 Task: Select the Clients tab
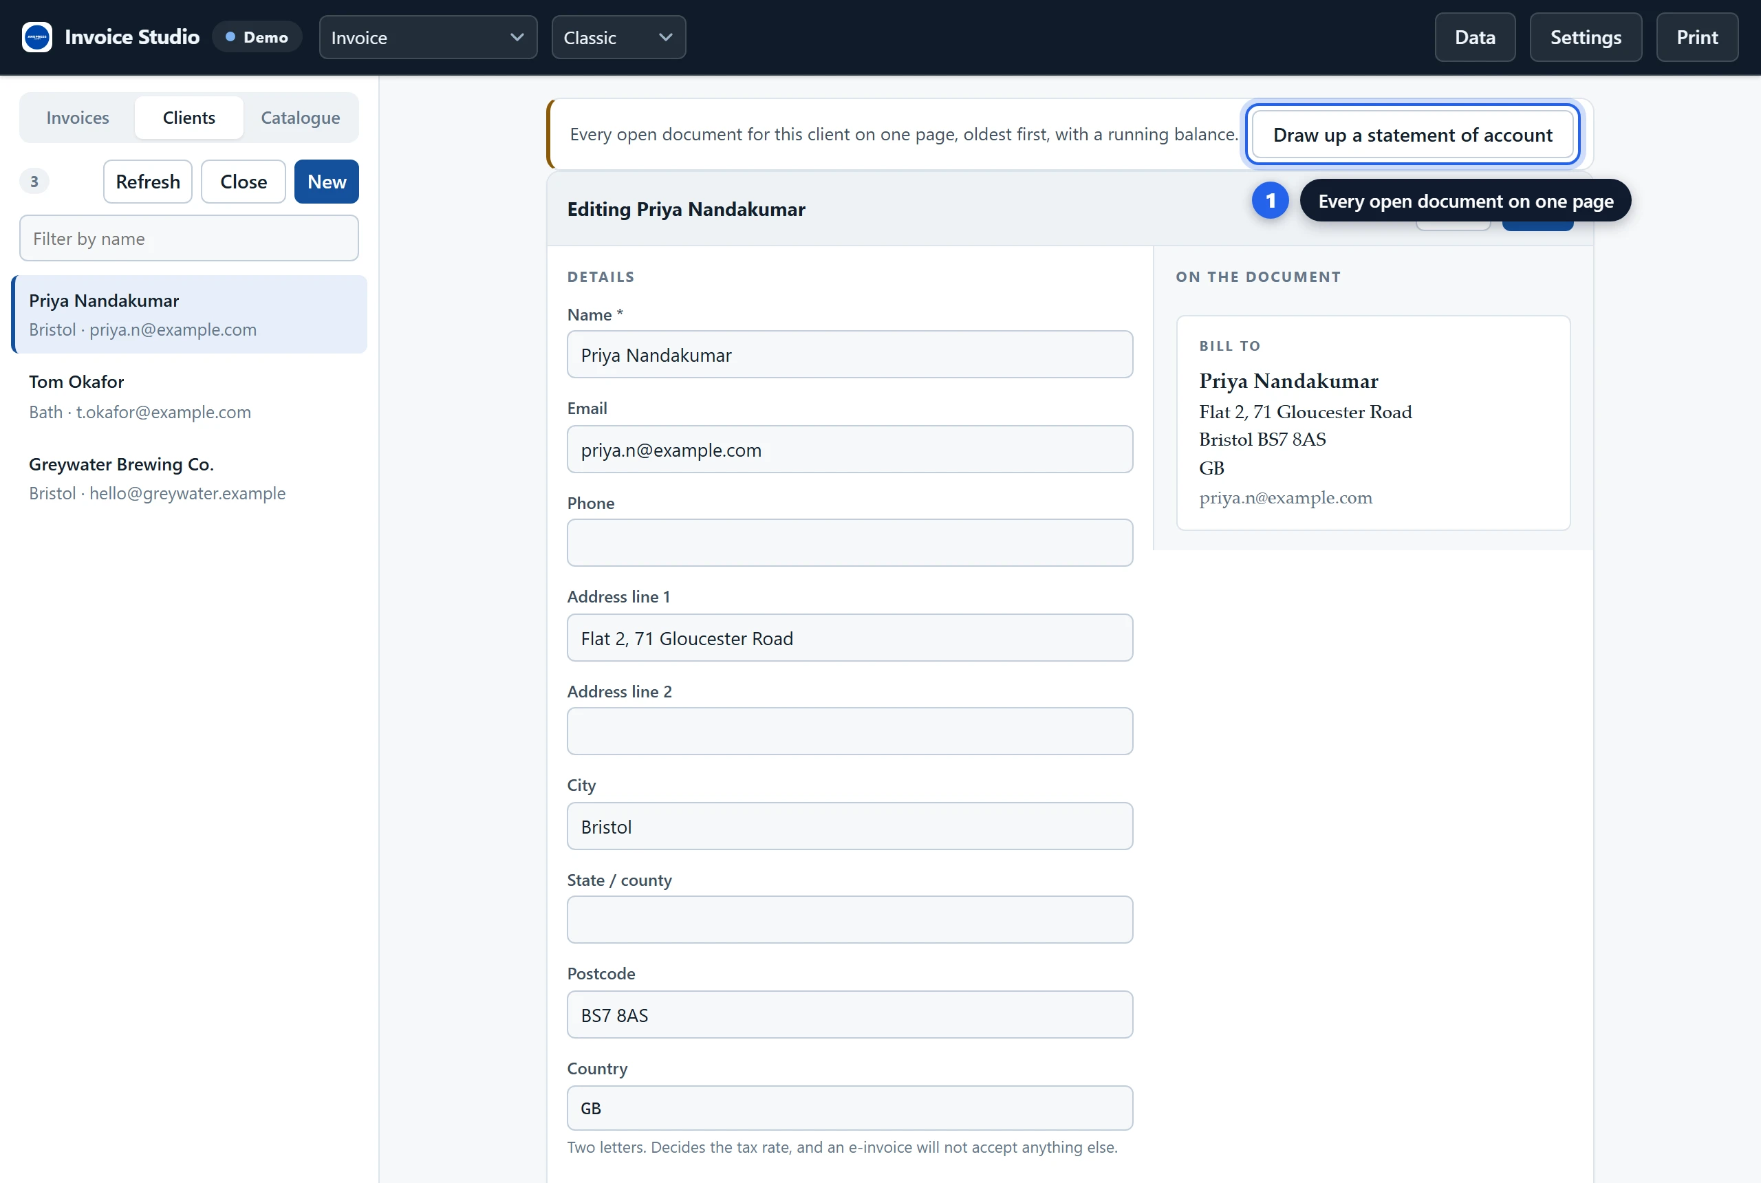pos(188,118)
